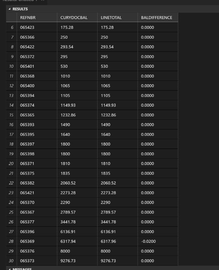Collapse the RESULTS panel

(x=10, y=9)
